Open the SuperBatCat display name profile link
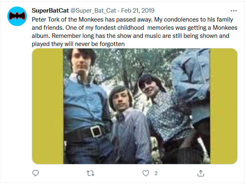Viewport: 247px width, 184px height. click(50, 11)
